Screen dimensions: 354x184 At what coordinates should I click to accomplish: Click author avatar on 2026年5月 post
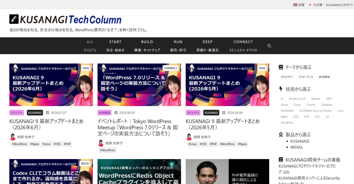(189, 137)
